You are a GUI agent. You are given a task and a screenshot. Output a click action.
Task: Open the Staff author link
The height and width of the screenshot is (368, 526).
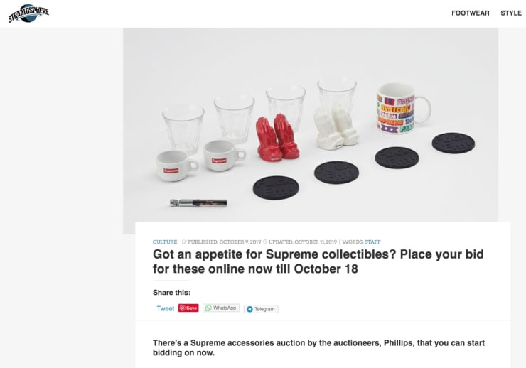(372, 242)
